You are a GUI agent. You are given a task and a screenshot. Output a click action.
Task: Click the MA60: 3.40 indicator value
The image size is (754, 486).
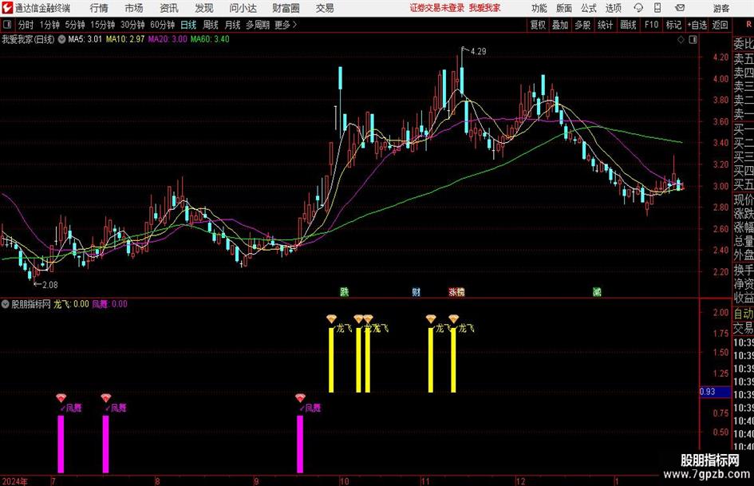coord(210,39)
